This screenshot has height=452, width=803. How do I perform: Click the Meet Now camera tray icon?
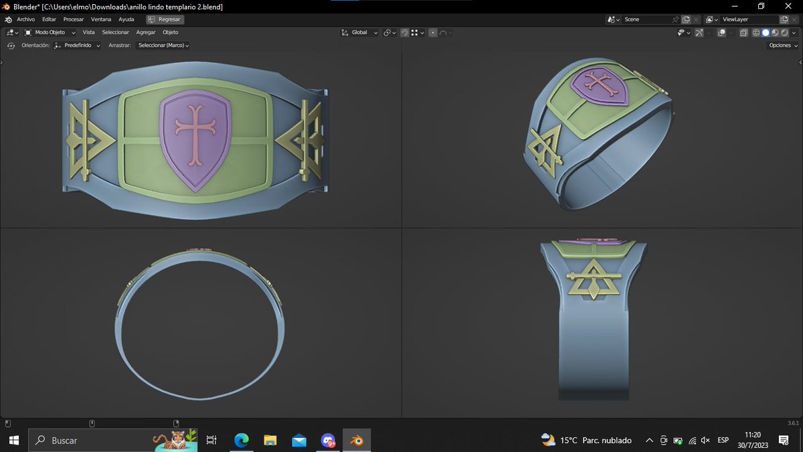pos(663,440)
